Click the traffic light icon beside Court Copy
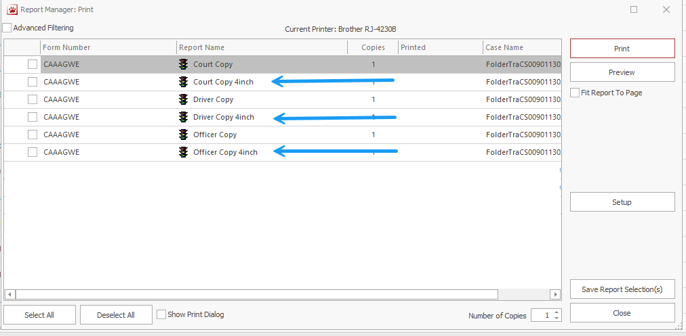The height and width of the screenshot is (336, 686). [x=183, y=64]
